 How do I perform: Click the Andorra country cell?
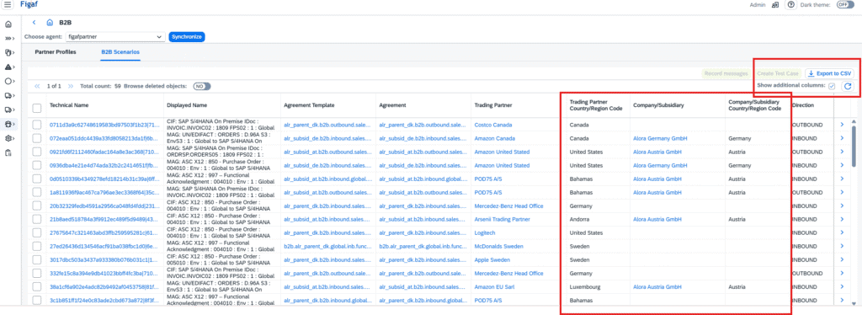(x=580, y=219)
